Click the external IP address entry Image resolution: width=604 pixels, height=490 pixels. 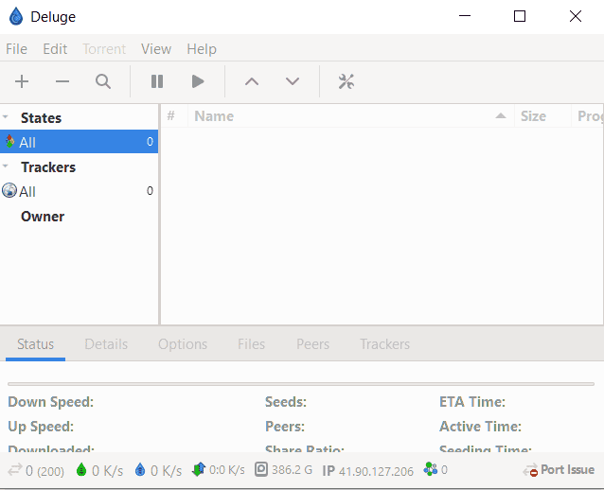tap(368, 471)
